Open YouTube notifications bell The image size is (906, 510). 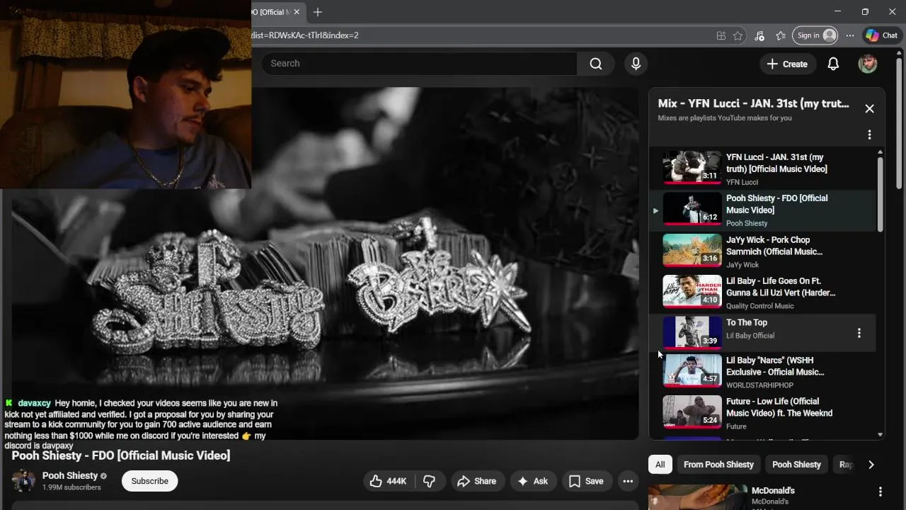click(x=833, y=64)
